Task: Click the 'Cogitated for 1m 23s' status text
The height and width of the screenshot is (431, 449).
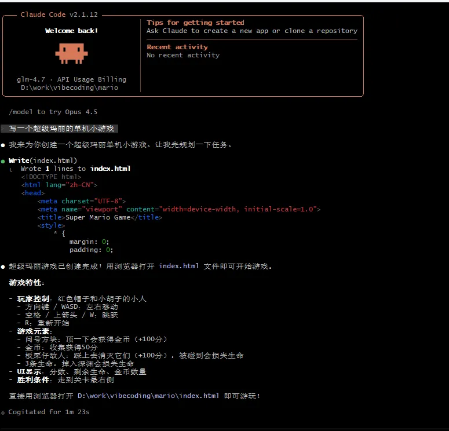Action: (x=49, y=412)
